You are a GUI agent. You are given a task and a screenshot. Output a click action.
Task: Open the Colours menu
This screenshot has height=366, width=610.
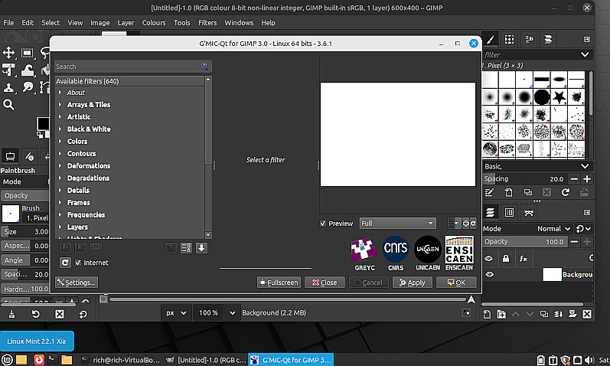154,22
